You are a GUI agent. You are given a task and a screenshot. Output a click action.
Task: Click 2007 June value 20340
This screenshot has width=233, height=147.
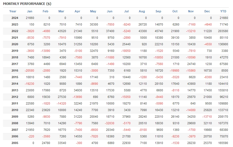pyautogui.click(x=110, y=130)
